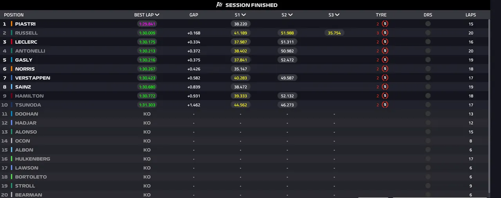Click Gasly's DRS status dot

(428, 60)
